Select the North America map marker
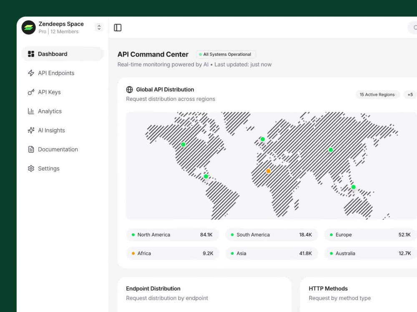The image size is (417, 312). pyautogui.click(x=183, y=145)
